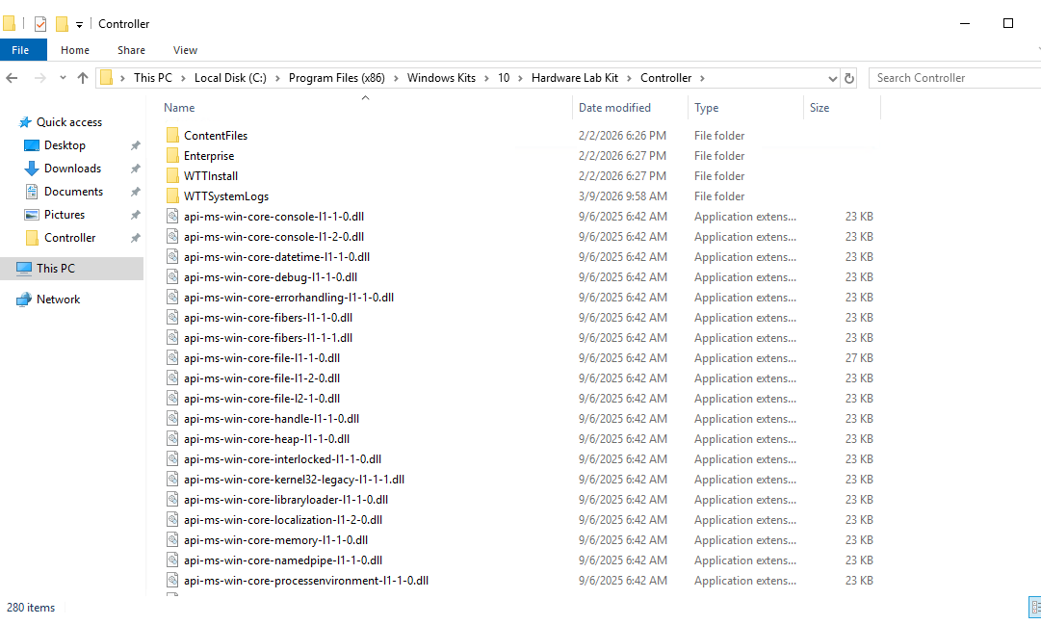Select the Enterprise folder icon
This screenshot has width=1041, height=625.
(172, 155)
